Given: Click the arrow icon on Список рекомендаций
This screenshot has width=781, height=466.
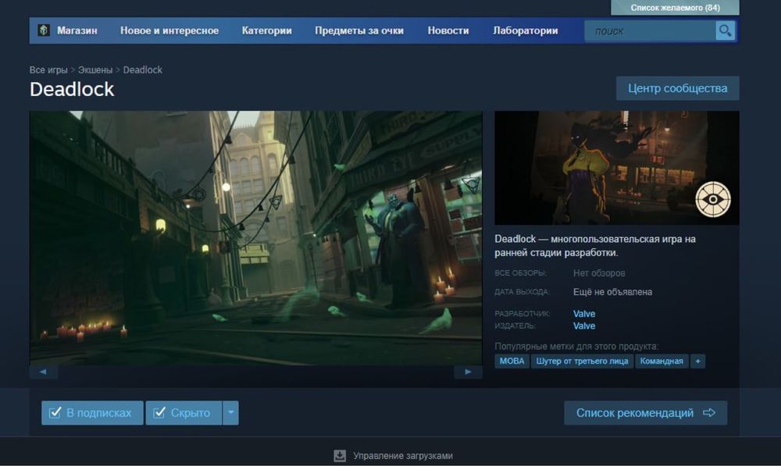Looking at the screenshot, I should (x=709, y=413).
